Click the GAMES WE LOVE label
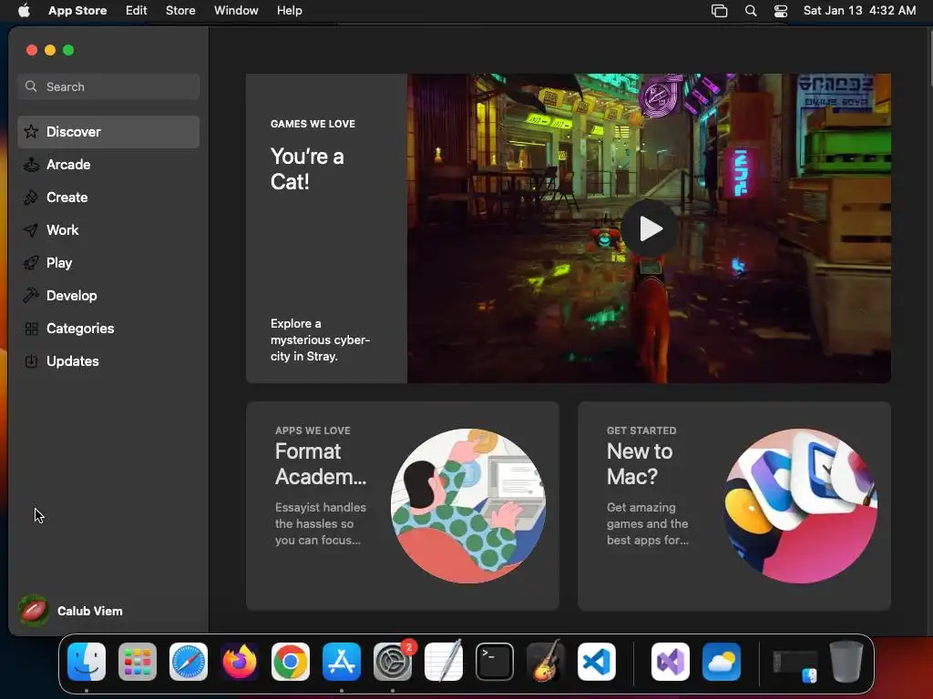933x699 pixels. (x=313, y=124)
